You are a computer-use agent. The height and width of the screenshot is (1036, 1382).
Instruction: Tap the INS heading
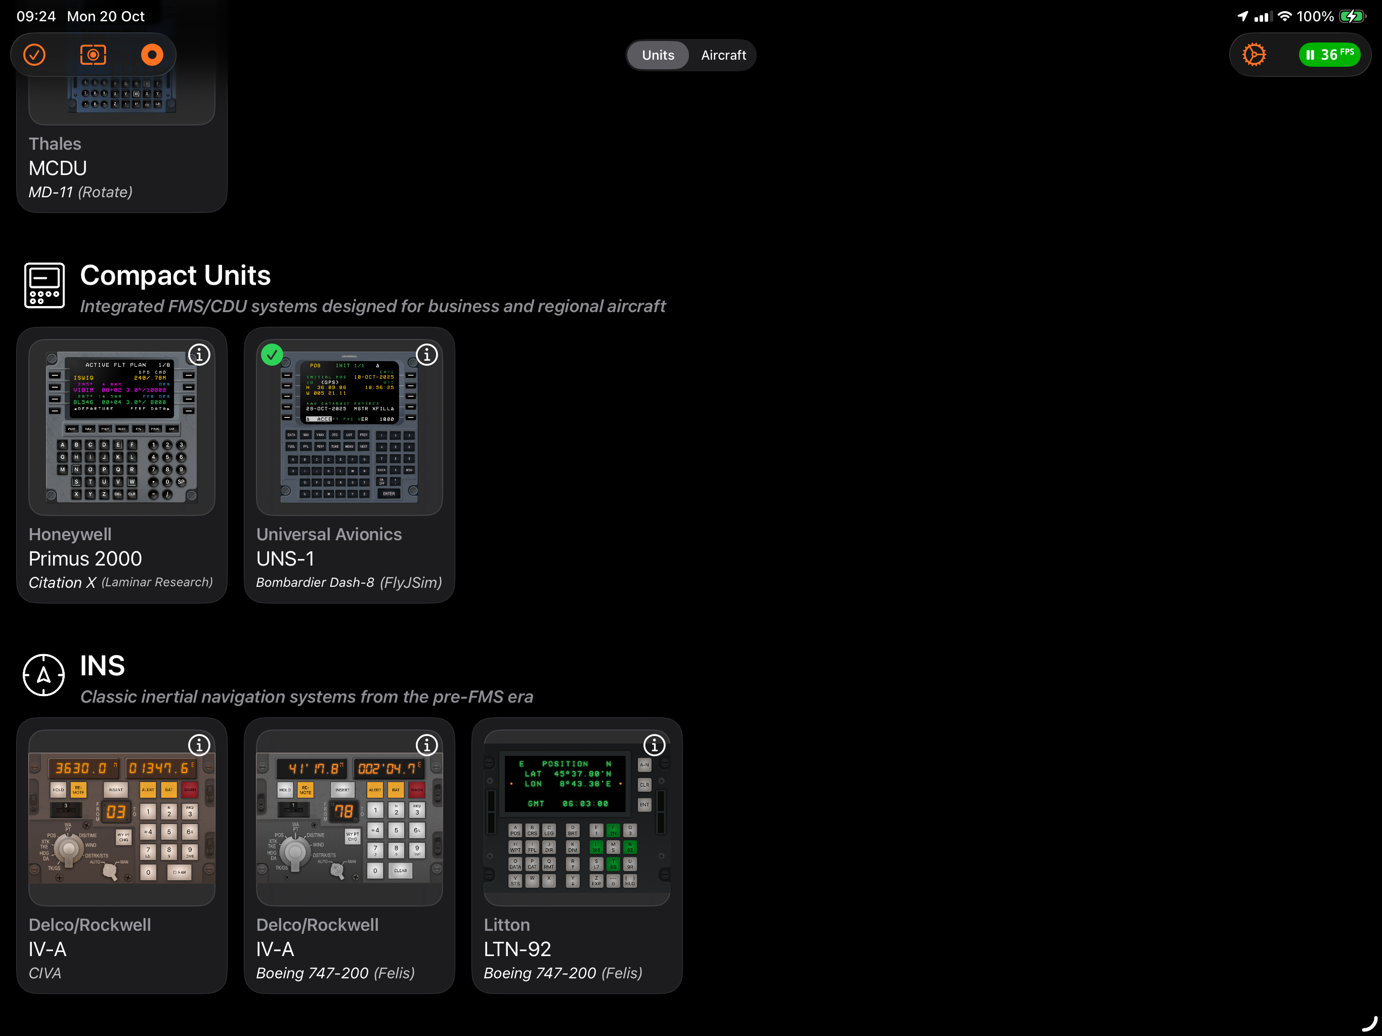pyautogui.click(x=103, y=666)
